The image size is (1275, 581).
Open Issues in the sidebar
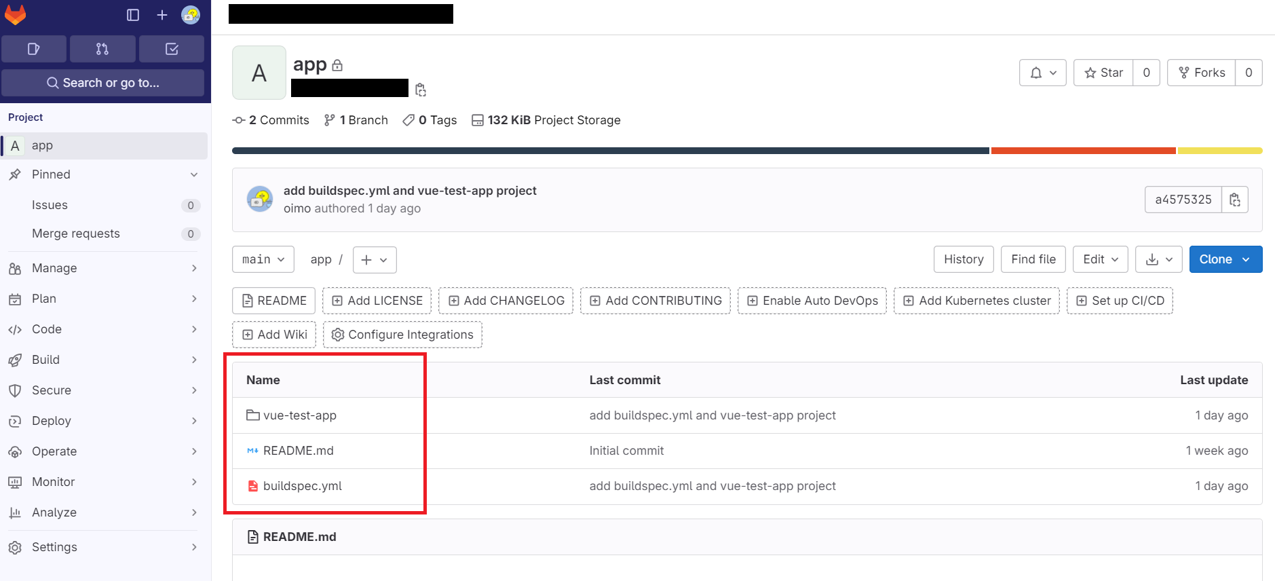[104, 205]
